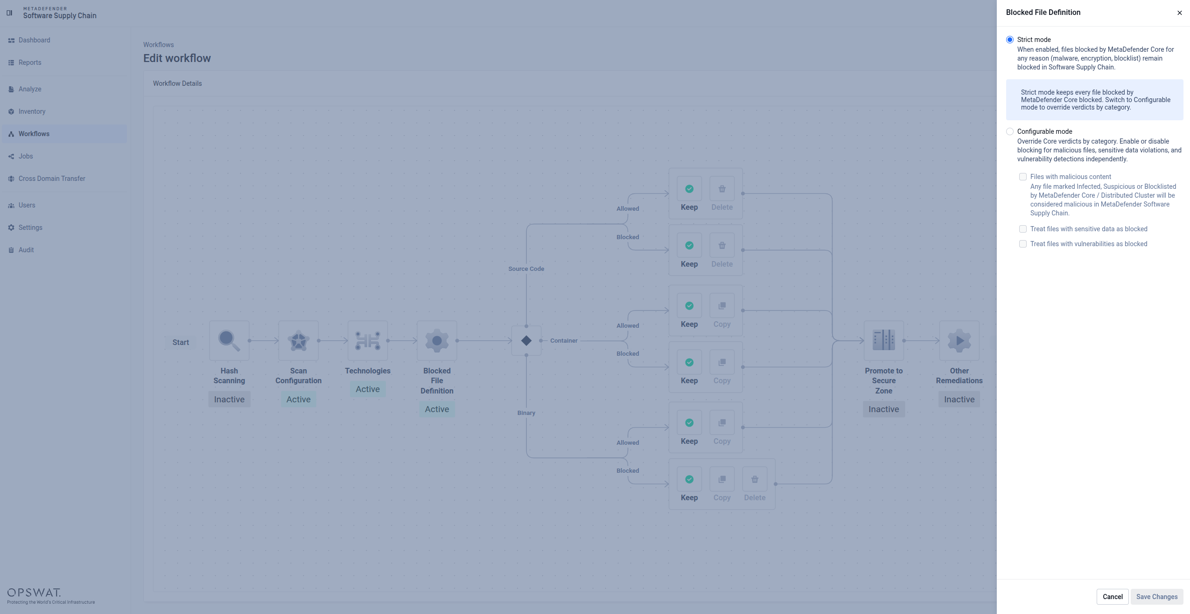The height and width of the screenshot is (614, 1190).
Task: Click the Active badge under Blocked File Definition
Action: click(x=437, y=409)
